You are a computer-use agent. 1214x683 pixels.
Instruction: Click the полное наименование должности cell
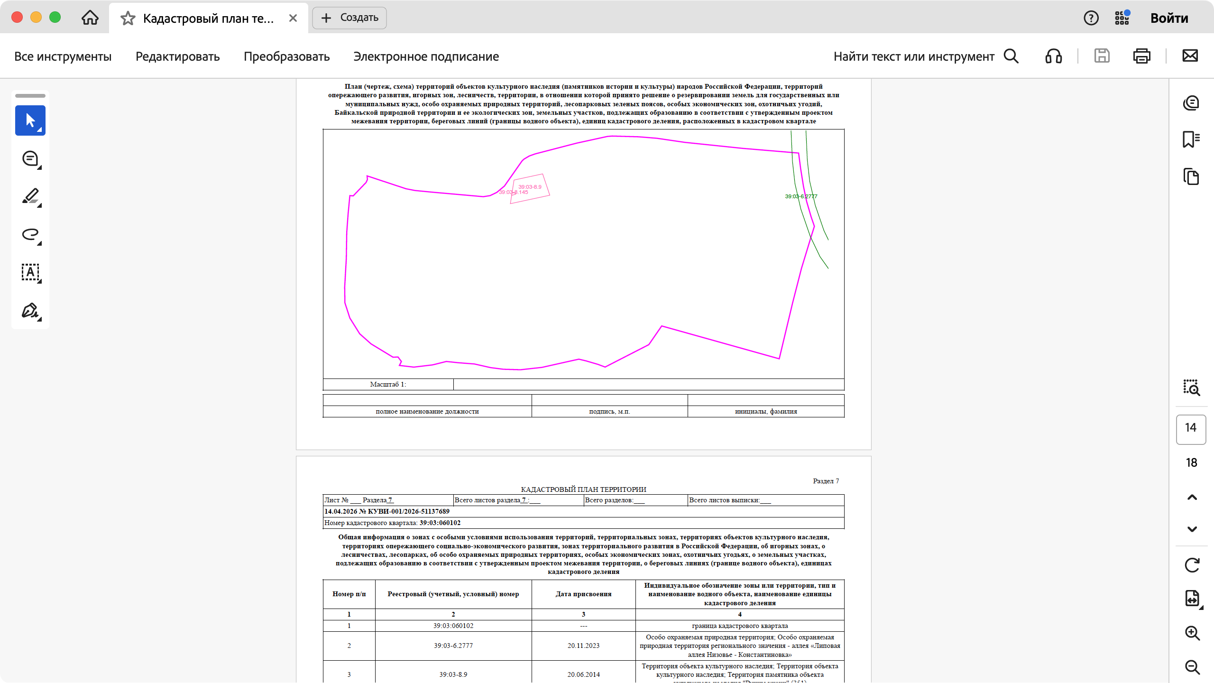(427, 411)
